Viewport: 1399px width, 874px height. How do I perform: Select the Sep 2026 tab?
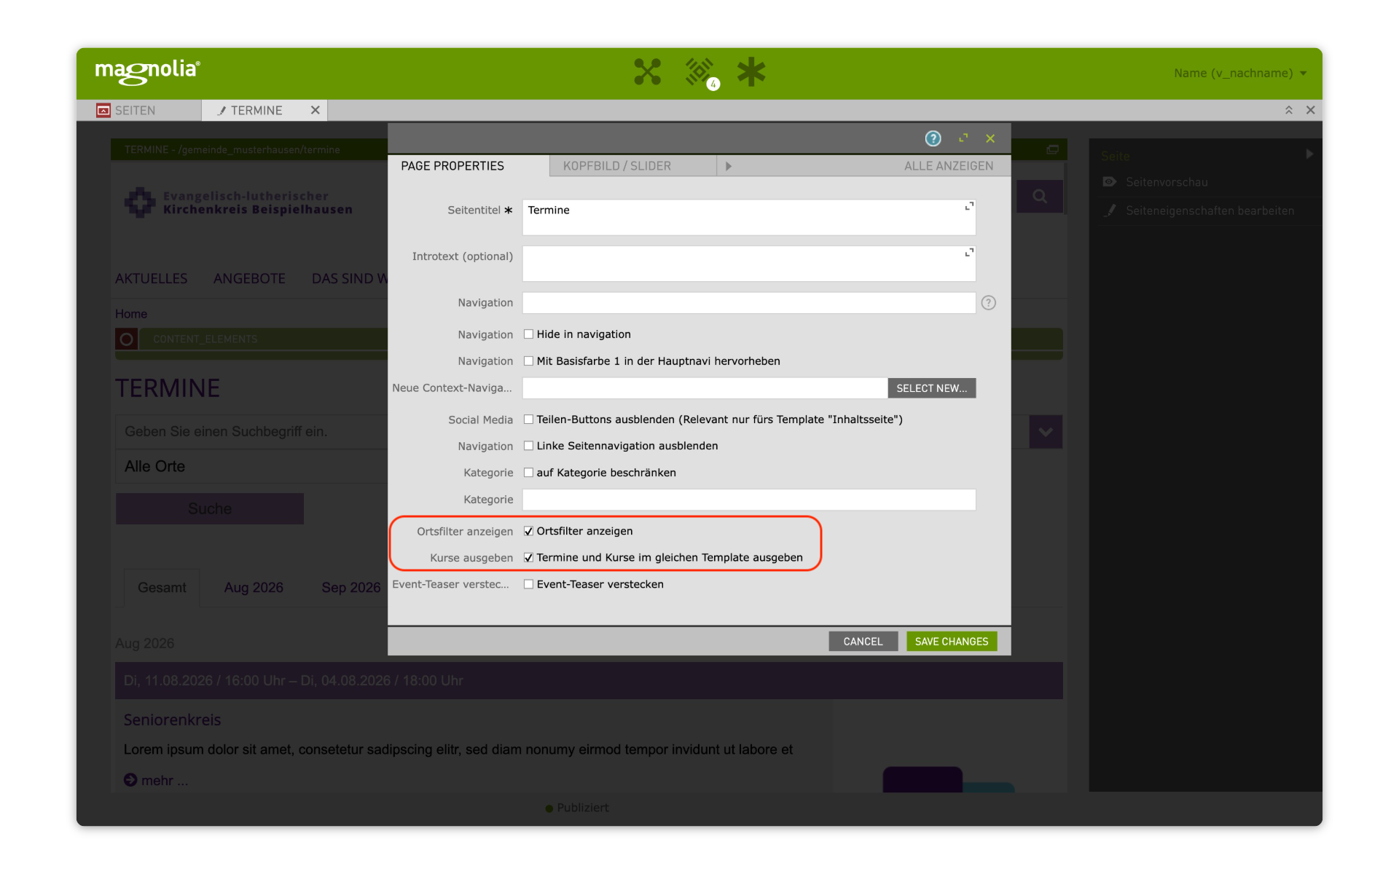(x=351, y=588)
